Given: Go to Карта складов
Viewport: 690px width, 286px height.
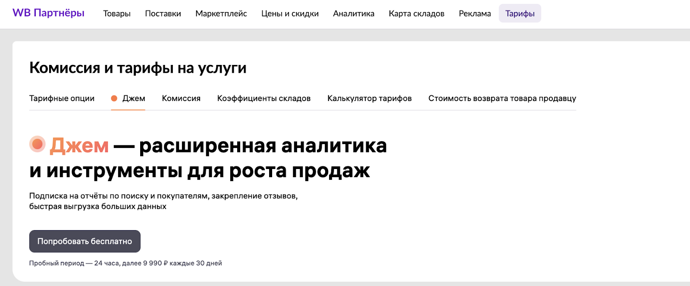Looking at the screenshot, I should coord(417,13).
